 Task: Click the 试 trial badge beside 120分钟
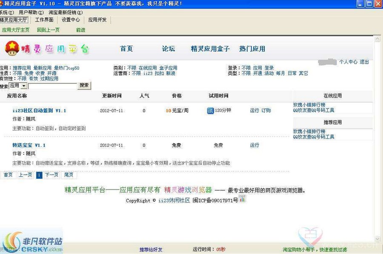211,110
